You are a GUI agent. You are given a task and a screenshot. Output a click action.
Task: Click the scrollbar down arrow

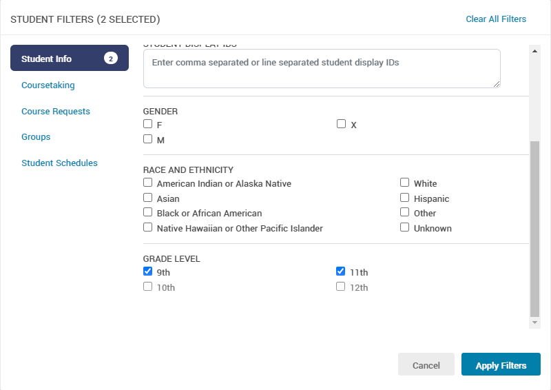534,322
